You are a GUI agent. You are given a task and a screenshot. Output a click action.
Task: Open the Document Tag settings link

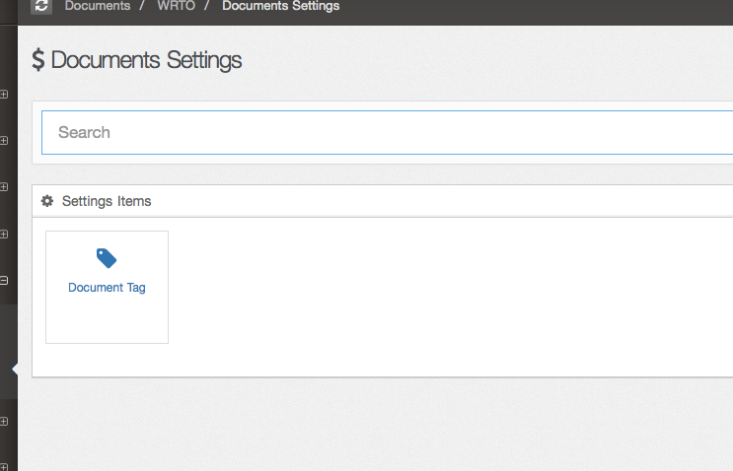click(107, 288)
